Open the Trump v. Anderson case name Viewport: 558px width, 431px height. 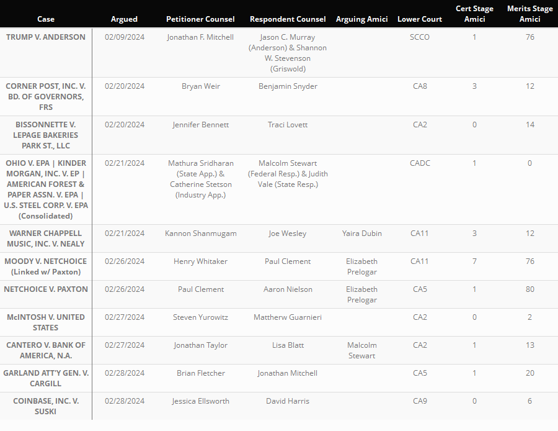click(46, 37)
